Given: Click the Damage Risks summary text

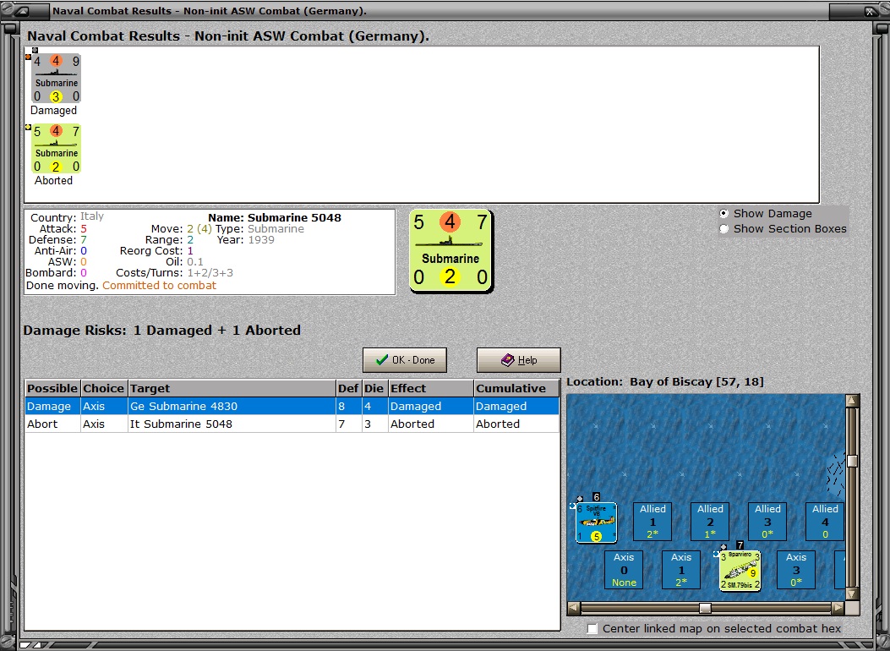Looking at the screenshot, I should click(x=161, y=331).
